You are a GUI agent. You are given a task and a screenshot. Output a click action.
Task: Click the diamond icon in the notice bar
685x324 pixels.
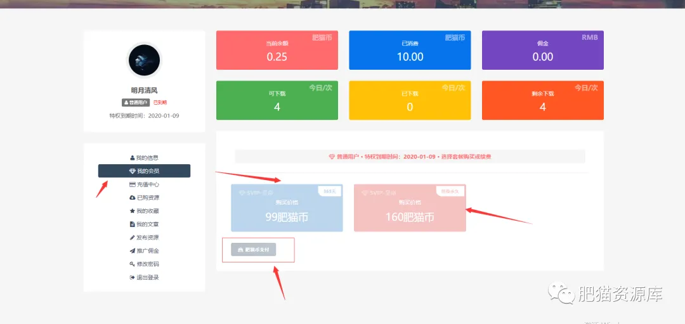(332, 157)
